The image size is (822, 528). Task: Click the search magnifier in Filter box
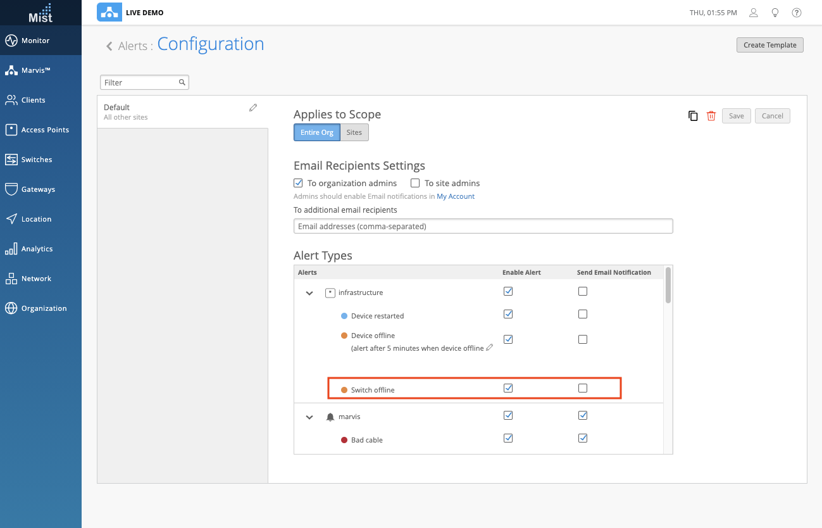pos(182,82)
